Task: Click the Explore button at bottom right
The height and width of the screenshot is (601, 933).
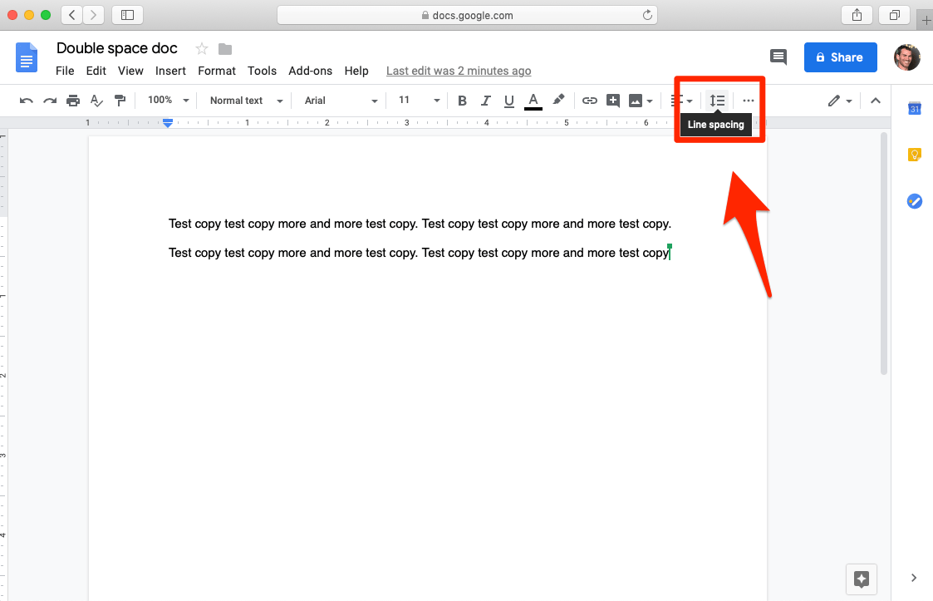Action: coord(861,579)
